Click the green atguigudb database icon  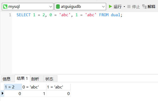58,7
